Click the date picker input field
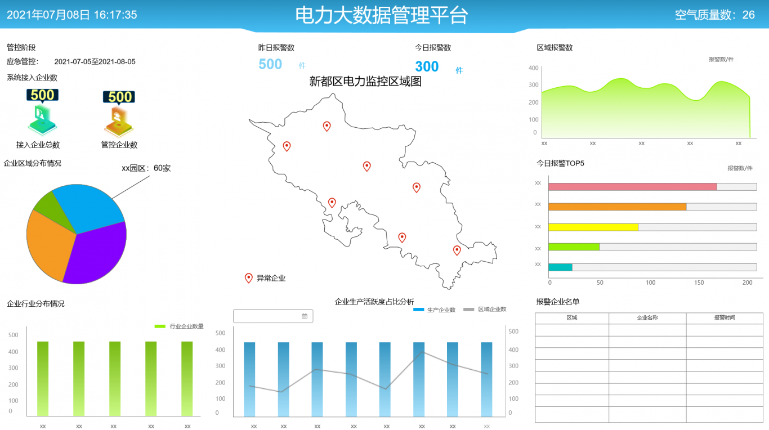The height and width of the screenshot is (430, 769). [273, 316]
